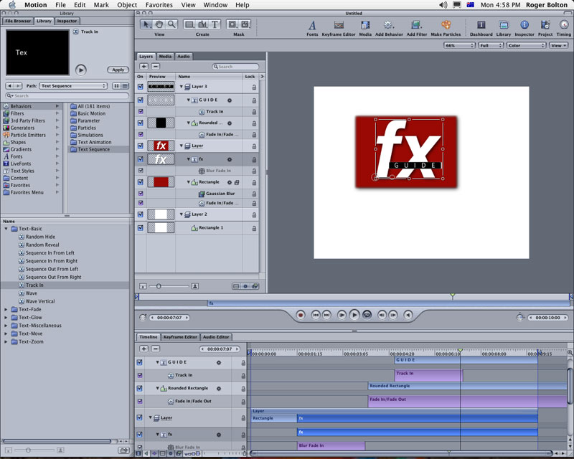Toggle Fade In/Fade Out checkbox in timeline
The width and height of the screenshot is (574, 459).
(x=139, y=401)
